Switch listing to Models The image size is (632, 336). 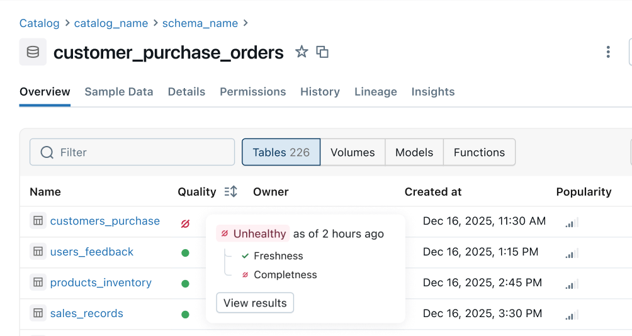point(414,152)
